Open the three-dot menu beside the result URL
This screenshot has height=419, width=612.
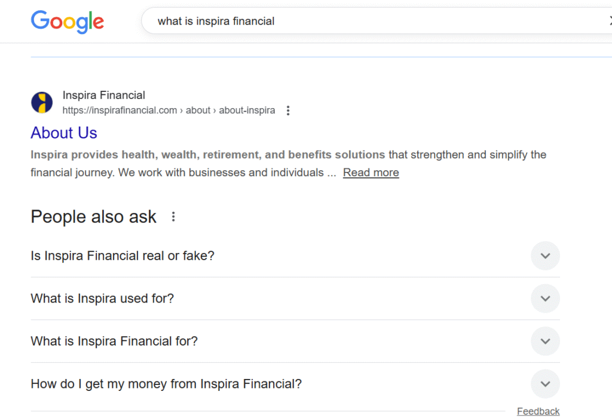[x=288, y=110]
